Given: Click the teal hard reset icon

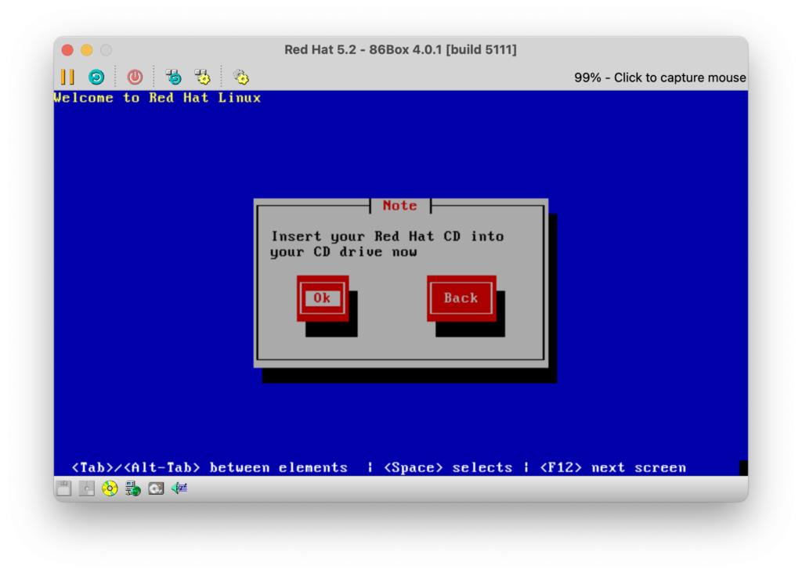Looking at the screenshot, I should 96,77.
